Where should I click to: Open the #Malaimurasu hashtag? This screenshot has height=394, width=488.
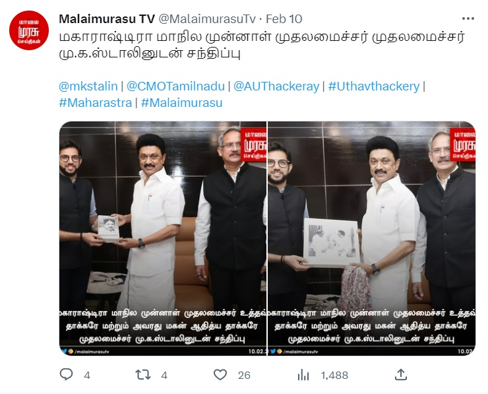(x=182, y=102)
